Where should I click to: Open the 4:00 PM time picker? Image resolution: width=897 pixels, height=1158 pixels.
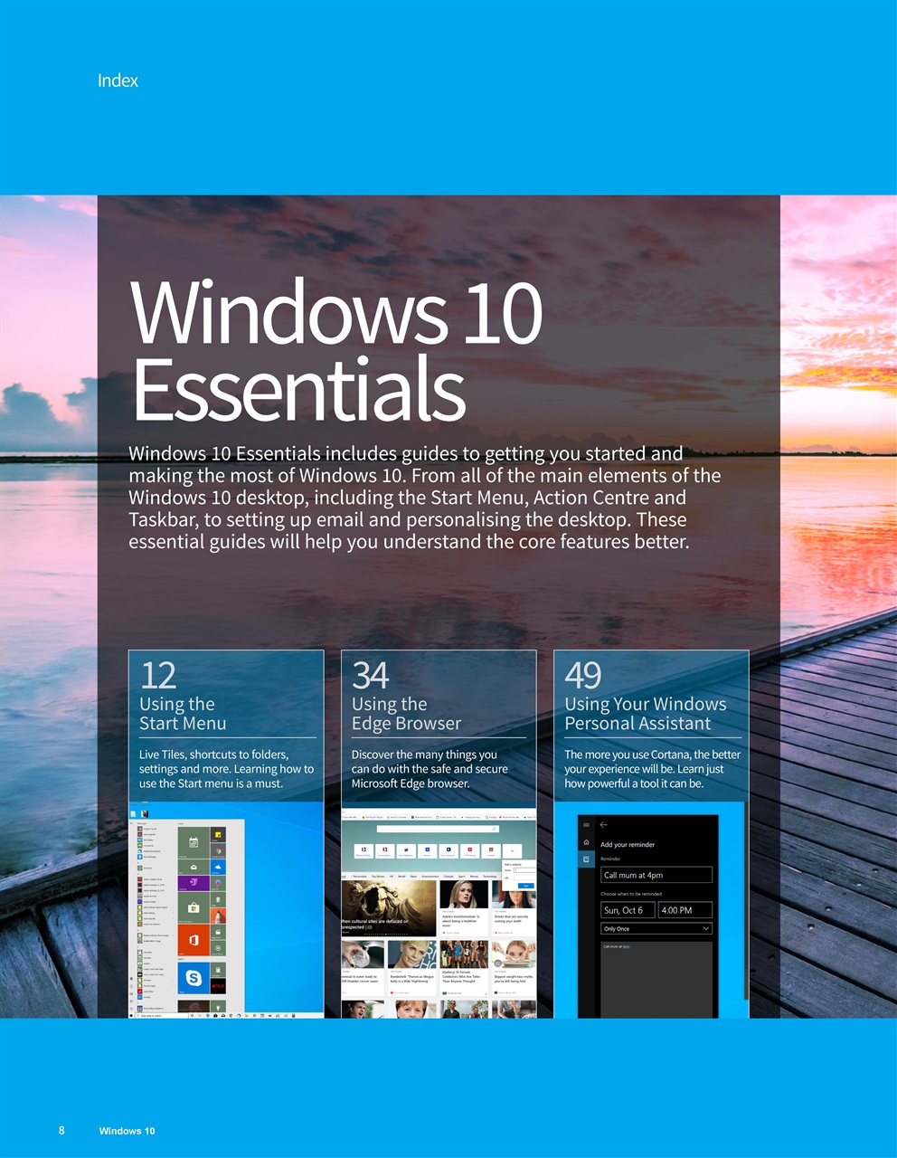pyautogui.click(x=685, y=910)
